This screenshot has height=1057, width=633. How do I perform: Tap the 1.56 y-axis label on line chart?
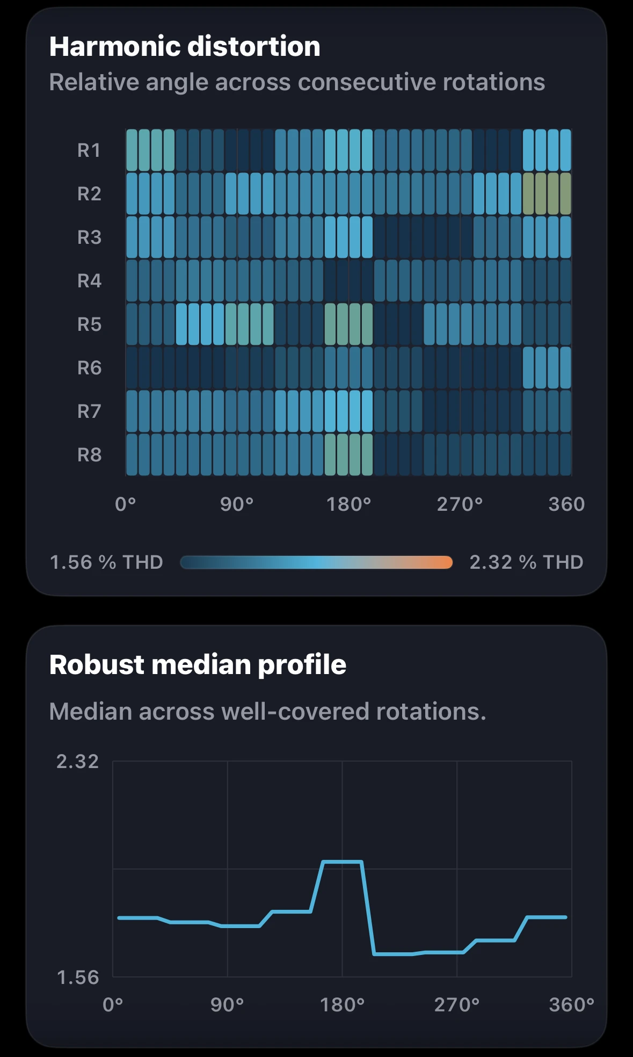(x=78, y=978)
